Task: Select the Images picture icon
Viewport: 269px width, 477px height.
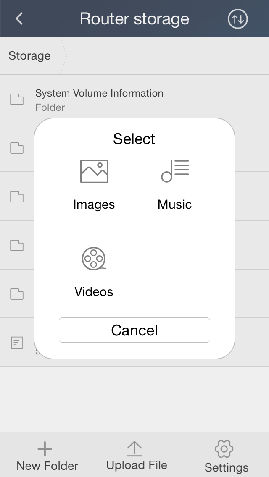Action: [x=94, y=171]
